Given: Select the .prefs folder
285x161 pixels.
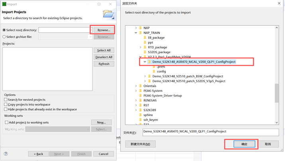Looking at the screenshot, I should pyautogui.click(x=161, y=67).
